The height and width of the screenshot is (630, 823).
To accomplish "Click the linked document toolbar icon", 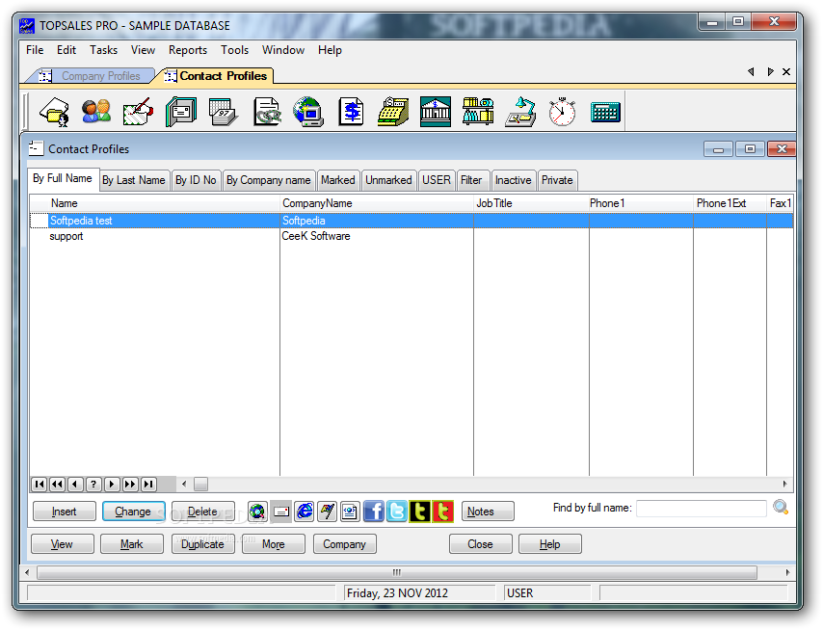I will coord(267,112).
